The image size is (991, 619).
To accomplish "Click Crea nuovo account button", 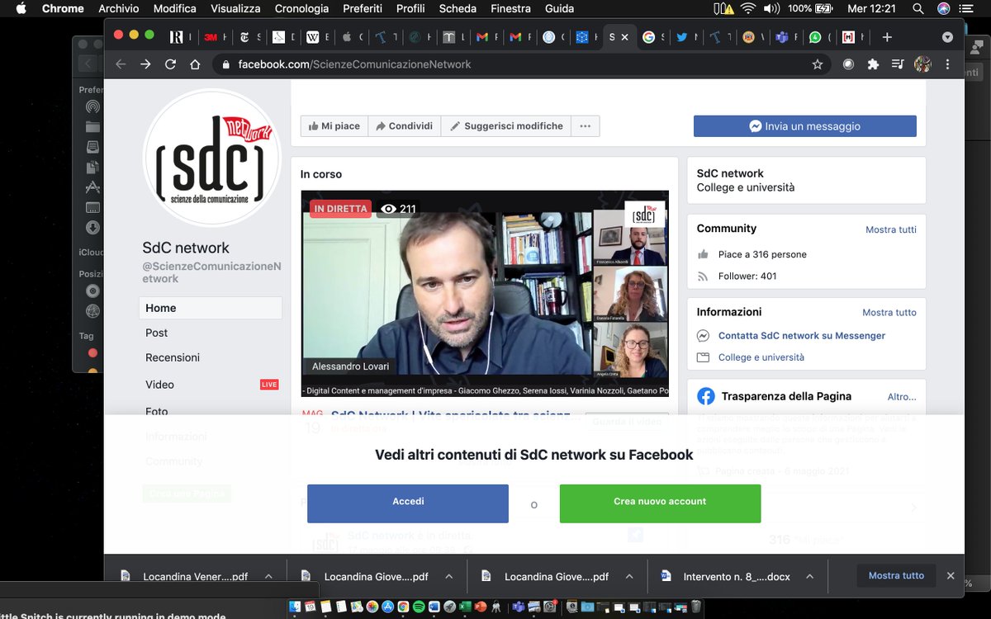I will (x=660, y=503).
